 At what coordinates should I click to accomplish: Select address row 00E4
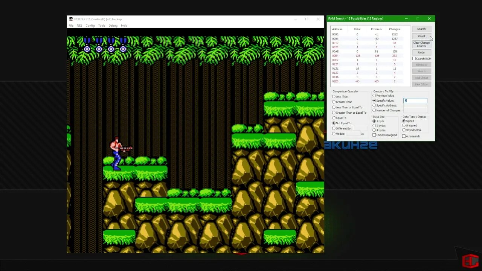[x=367, y=56]
